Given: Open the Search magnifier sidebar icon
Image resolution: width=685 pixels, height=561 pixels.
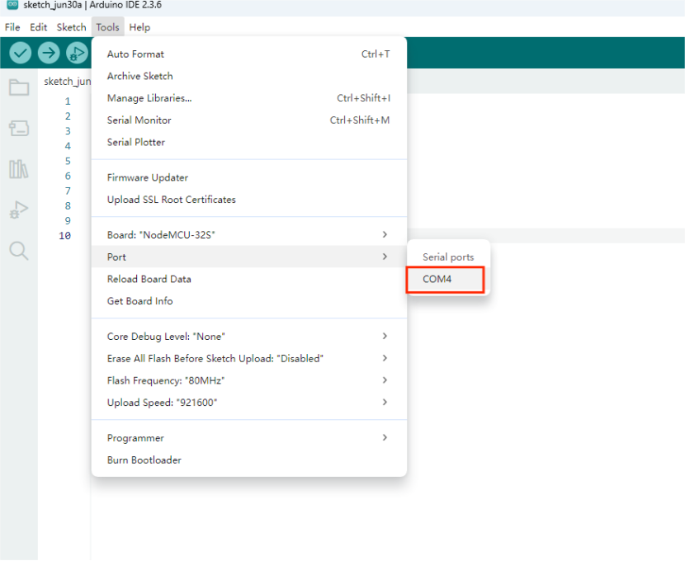Looking at the screenshot, I should [19, 251].
